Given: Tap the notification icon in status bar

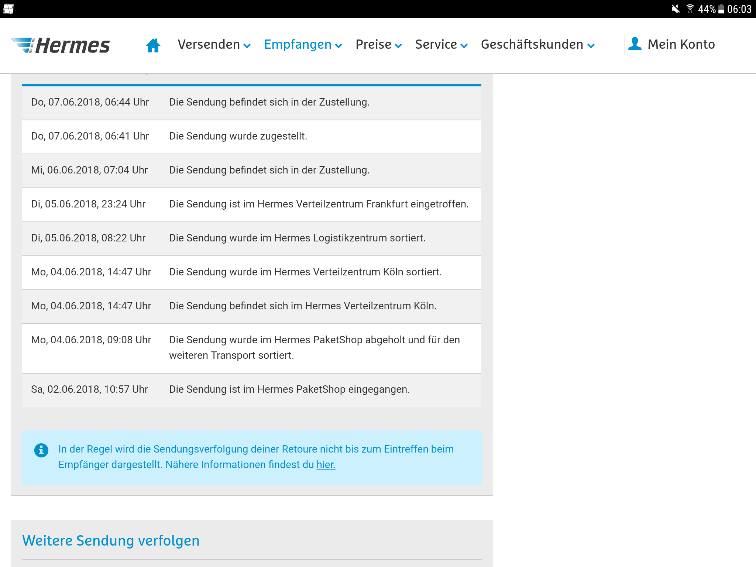Looking at the screenshot, I should click(x=8, y=9).
